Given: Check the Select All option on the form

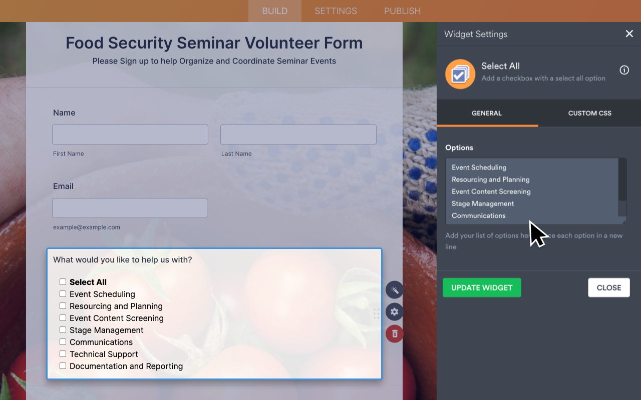Looking at the screenshot, I should tap(63, 281).
